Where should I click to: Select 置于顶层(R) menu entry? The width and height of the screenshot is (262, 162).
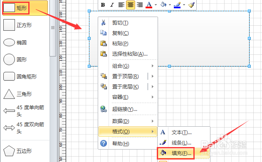click(125, 76)
